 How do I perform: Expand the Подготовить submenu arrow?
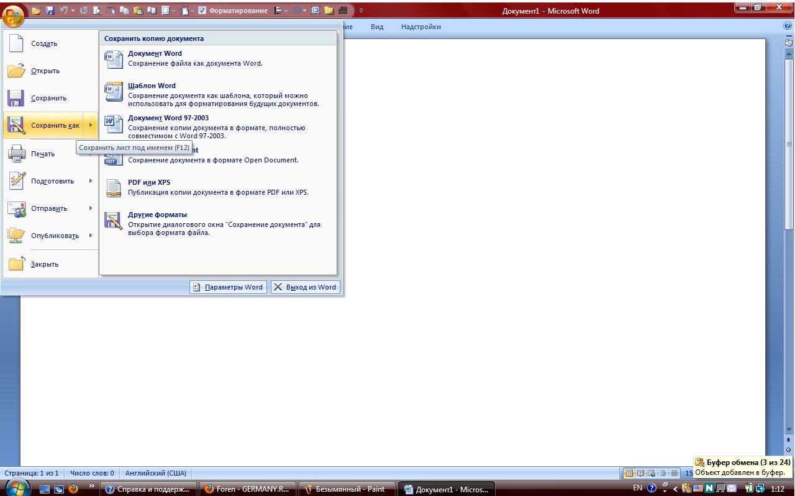click(91, 181)
